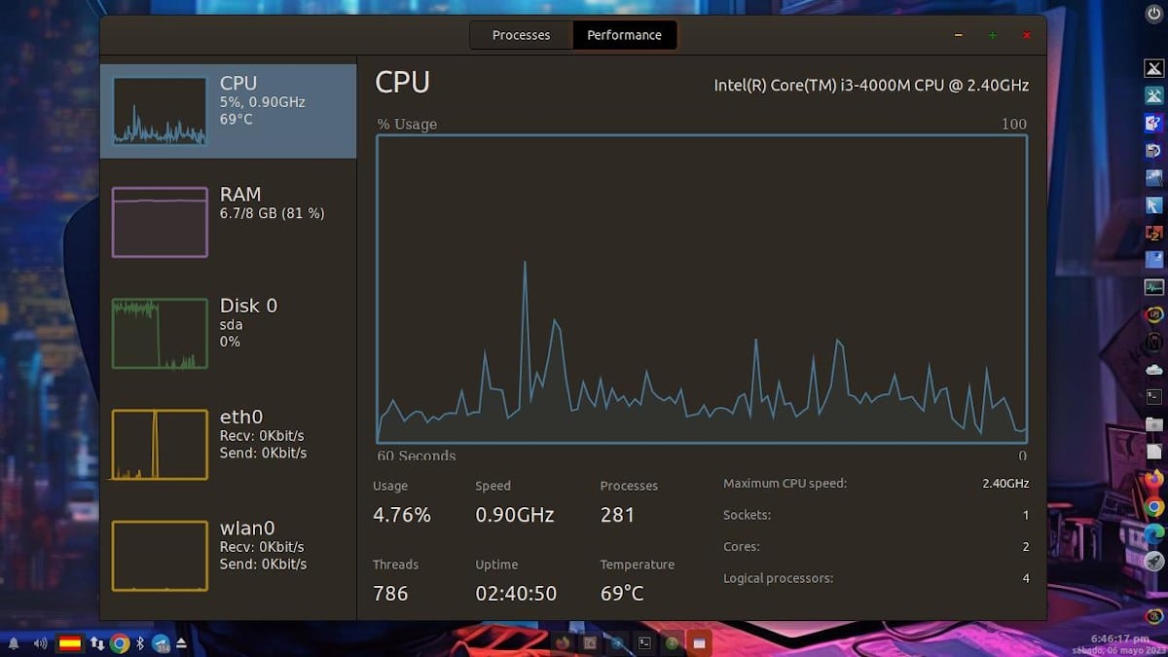Select the Performance tab

[x=625, y=35]
